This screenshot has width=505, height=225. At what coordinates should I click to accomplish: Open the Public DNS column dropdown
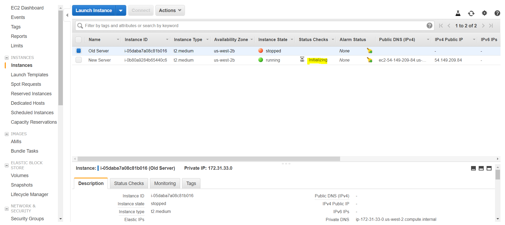point(428,39)
